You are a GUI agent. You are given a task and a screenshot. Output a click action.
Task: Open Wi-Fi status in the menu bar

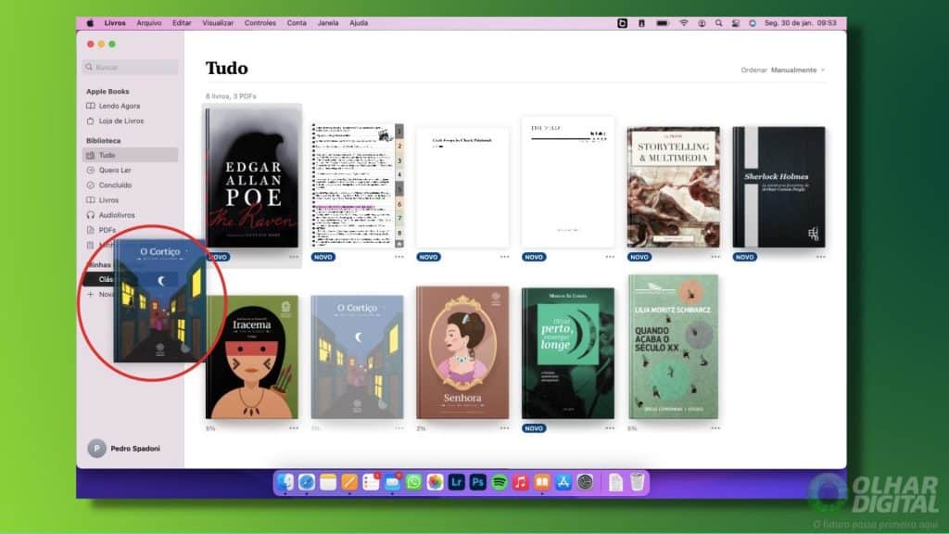[x=683, y=23]
